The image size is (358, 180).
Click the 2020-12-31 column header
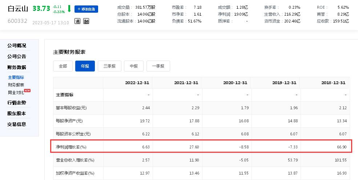pyautogui.click(x=235, y=83)
